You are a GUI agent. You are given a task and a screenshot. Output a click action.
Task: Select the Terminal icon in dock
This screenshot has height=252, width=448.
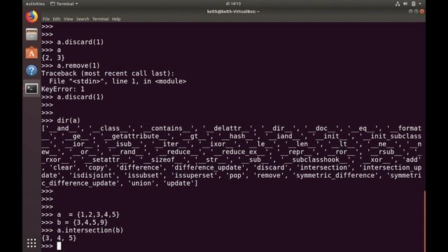(31, 89)
